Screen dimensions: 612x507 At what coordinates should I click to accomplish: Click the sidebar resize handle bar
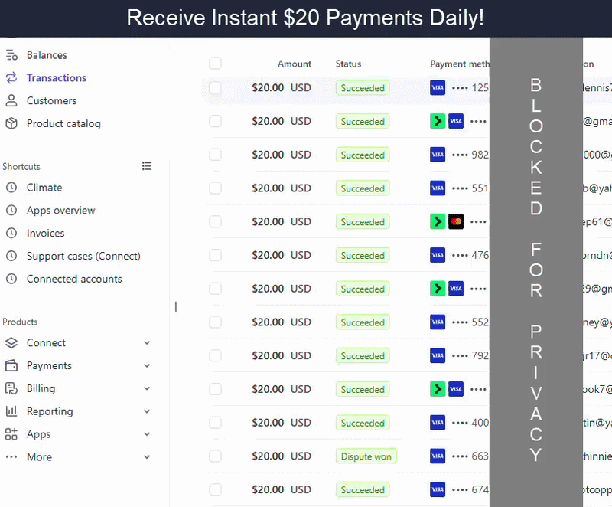tap(176, 306)
